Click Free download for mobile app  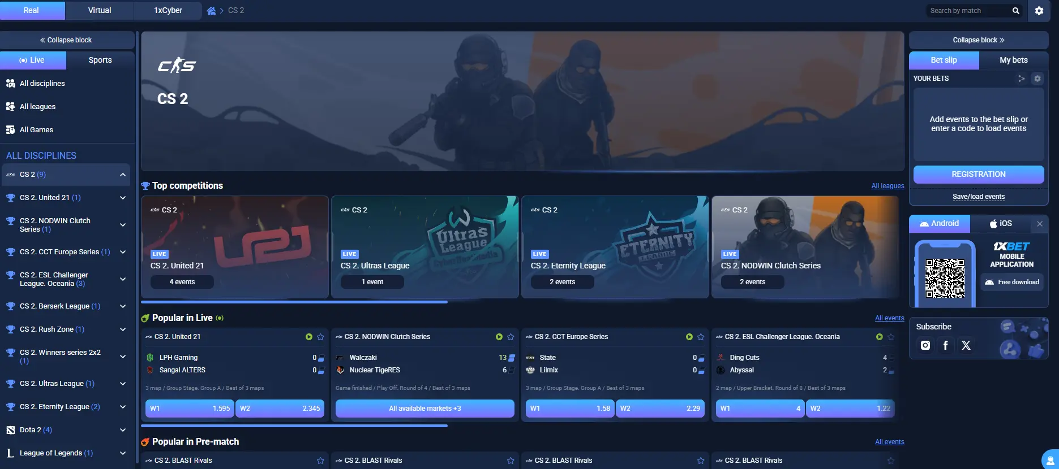tap(1013, 282)
